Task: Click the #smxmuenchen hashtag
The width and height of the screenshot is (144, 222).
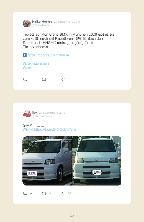Action: [x=36, y=63]
